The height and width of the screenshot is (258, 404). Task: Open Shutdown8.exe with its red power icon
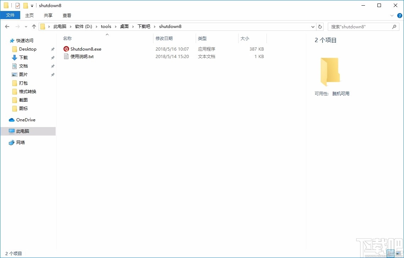point(85,49)
